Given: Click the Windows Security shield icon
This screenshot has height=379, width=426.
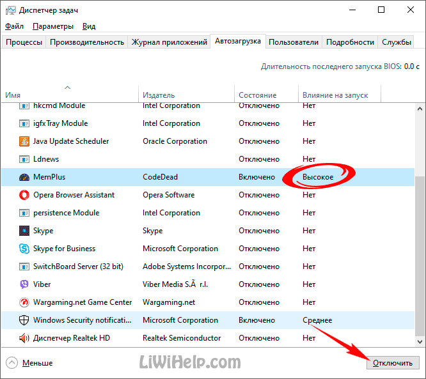Looking at the screenshot, I should [24, 320].
